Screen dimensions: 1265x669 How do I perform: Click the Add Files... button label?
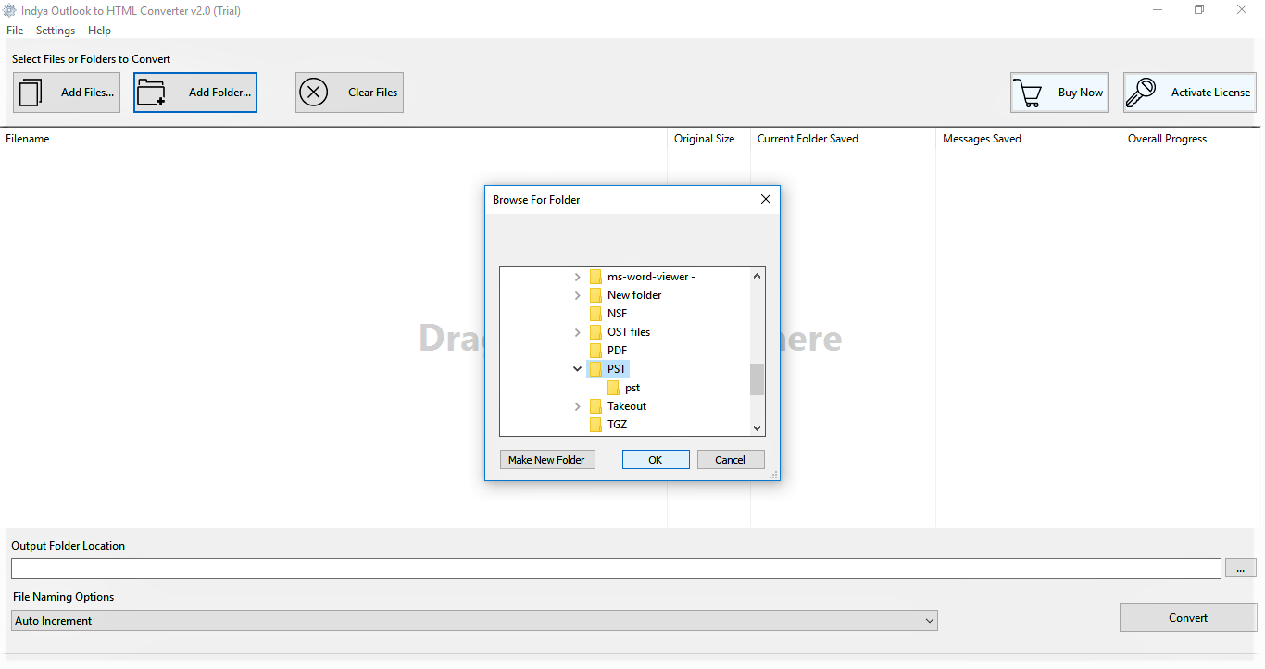tap(88, 93)
